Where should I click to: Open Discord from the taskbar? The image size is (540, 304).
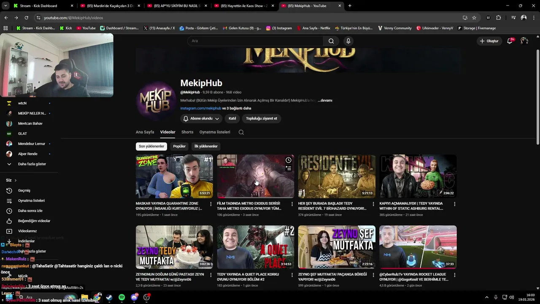click(134, 297)
